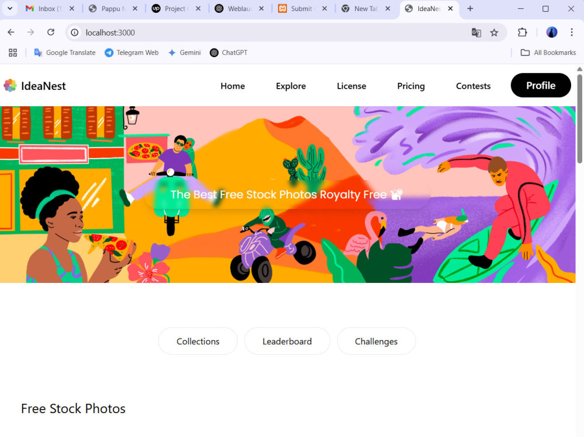The width and height of the screenshot is (584, 437).
Task: Open the translate page icon
Action: [x=477, y=33]
